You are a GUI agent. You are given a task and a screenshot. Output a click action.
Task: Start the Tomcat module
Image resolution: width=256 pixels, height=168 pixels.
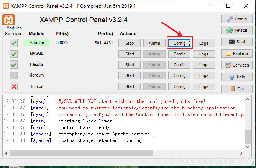pos(130,86)
